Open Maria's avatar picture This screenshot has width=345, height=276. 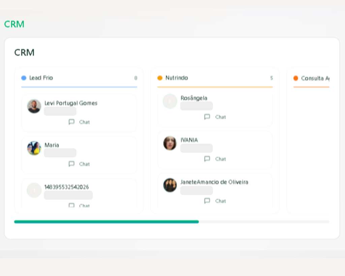34,148
